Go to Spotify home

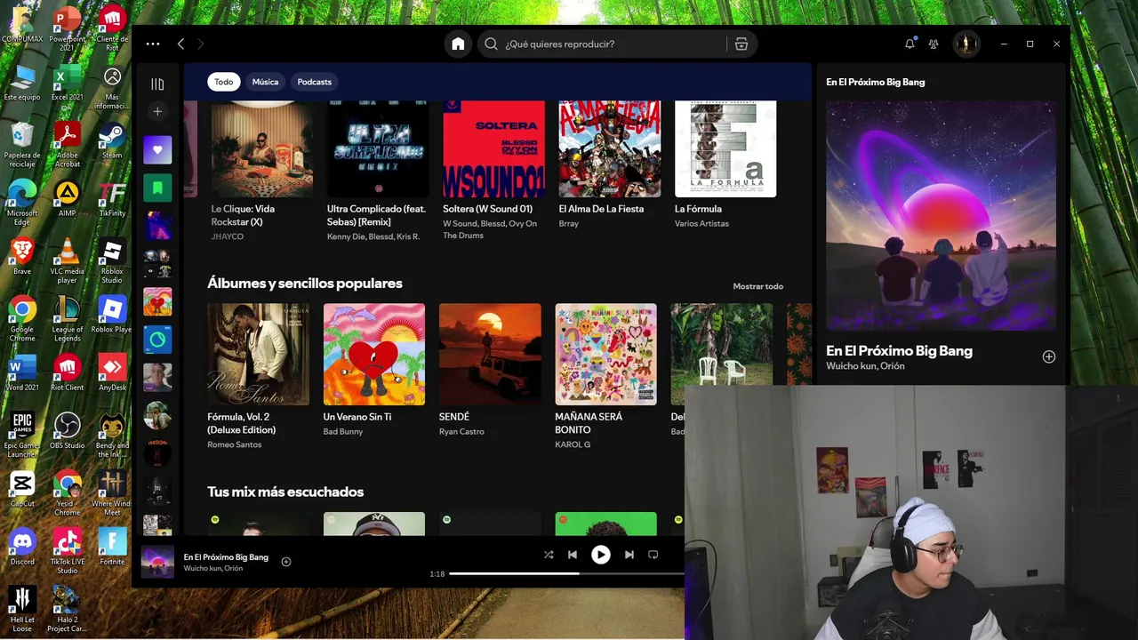point(458,44)
